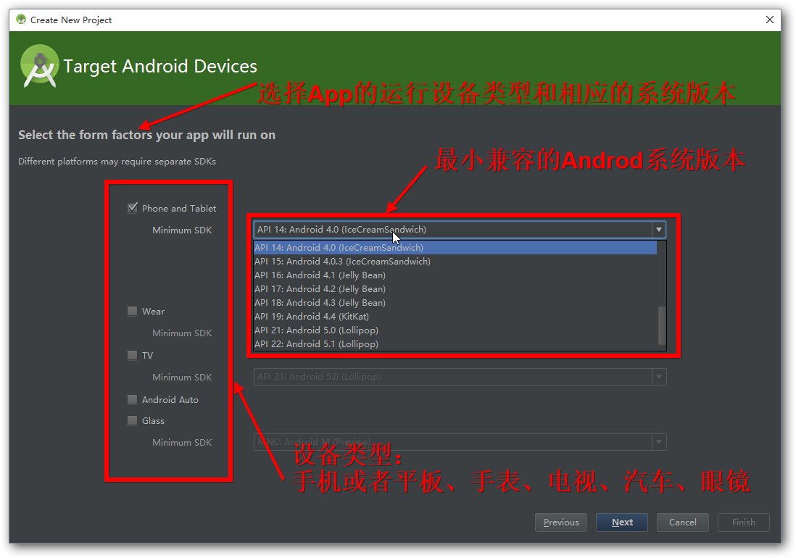Select API 21: Android 5.0 (Lollipop) in list
The image size is (796, 558).
(455, 330)
